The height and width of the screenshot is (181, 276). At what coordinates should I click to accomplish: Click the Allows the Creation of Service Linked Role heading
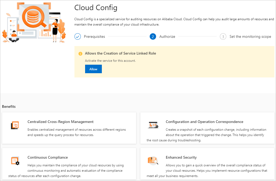click(x=120, y=53)
